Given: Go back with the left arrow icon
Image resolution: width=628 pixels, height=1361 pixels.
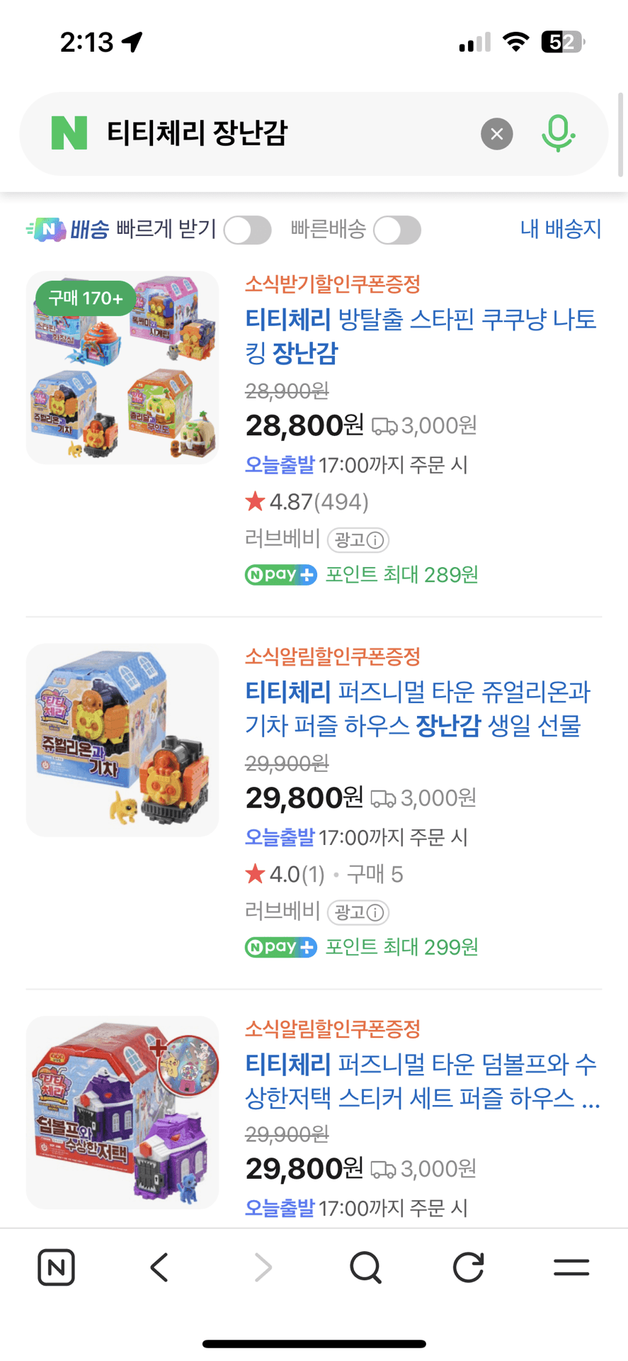Looking at the screenshot, I should pos(159,1267).
